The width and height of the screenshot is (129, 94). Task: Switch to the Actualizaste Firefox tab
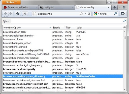[x=21, y=8]
